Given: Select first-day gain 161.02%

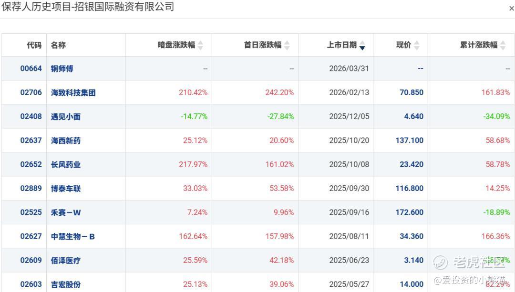Looking at the screenshot, I should coord(279,164).
